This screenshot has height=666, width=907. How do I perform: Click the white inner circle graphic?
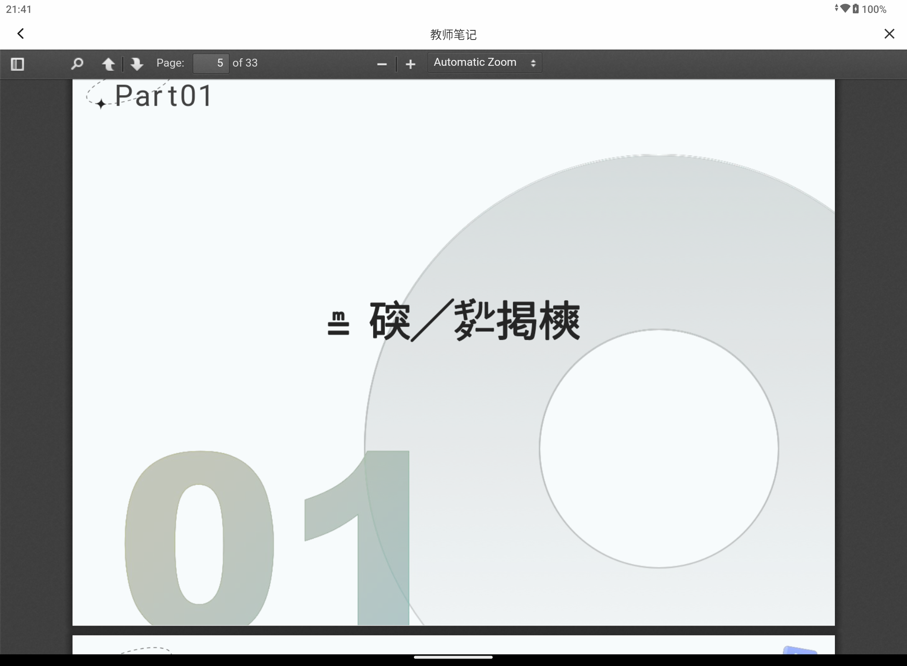(x=659, y=449)
